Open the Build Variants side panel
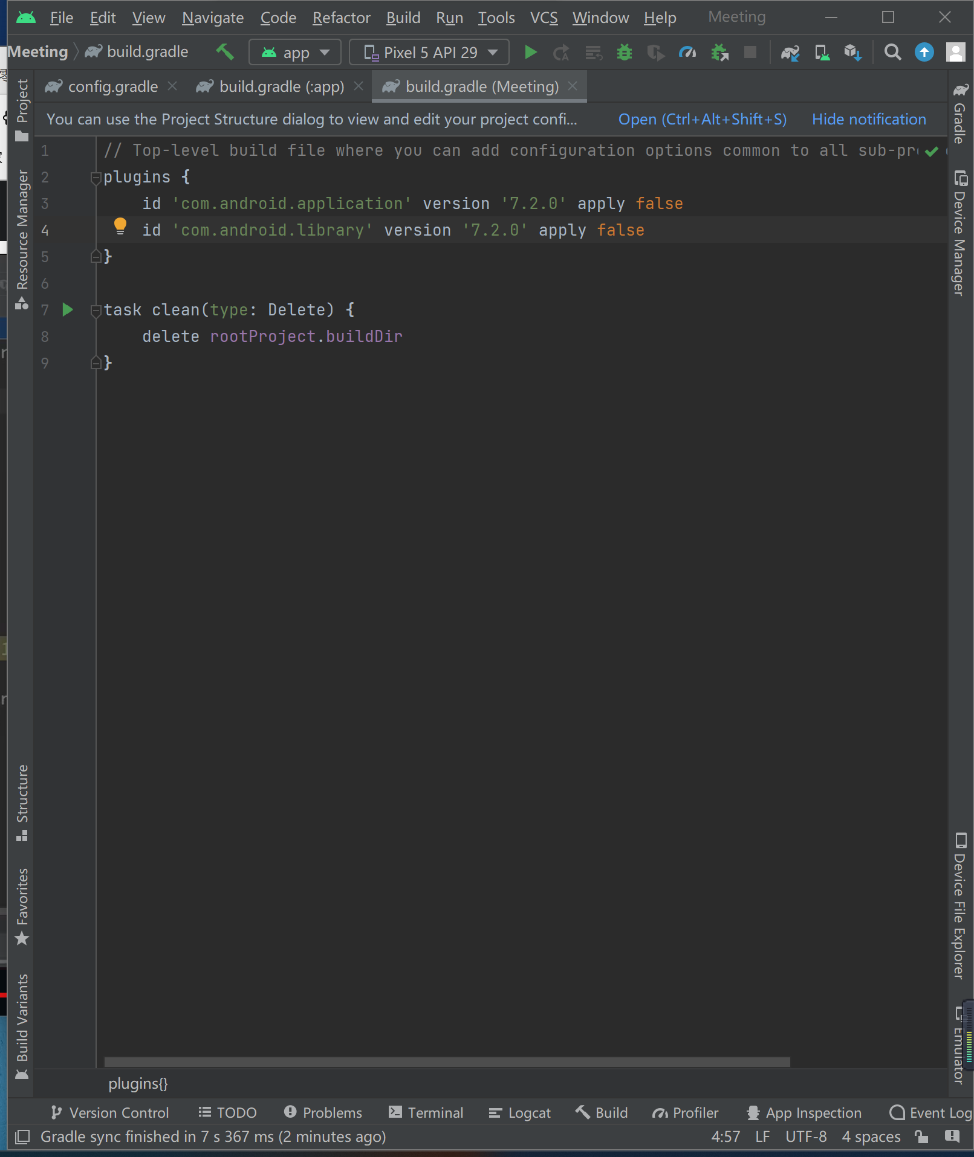 coord(22,1026)
